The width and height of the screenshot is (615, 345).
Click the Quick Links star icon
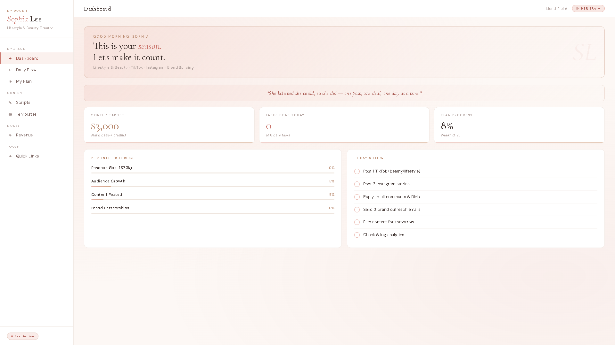(10, 156)
